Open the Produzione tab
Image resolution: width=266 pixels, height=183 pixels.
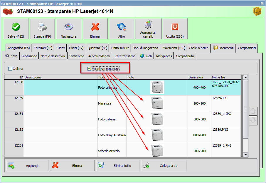[x=29, y=56]
